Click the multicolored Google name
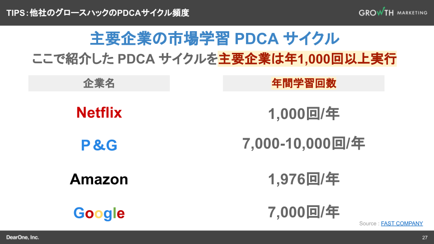The height and width of the screenshot is (244, 434). click(99, 213)
